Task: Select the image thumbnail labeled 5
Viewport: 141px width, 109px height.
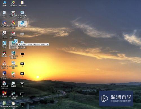Action: tap(22, 84)
